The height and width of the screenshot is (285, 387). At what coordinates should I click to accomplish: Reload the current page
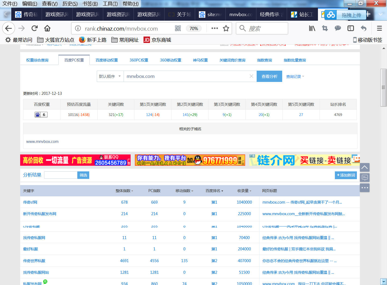click(34, 28)
